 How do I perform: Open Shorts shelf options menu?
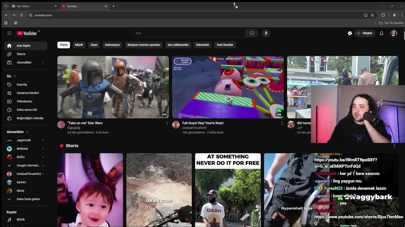(394, 146)
